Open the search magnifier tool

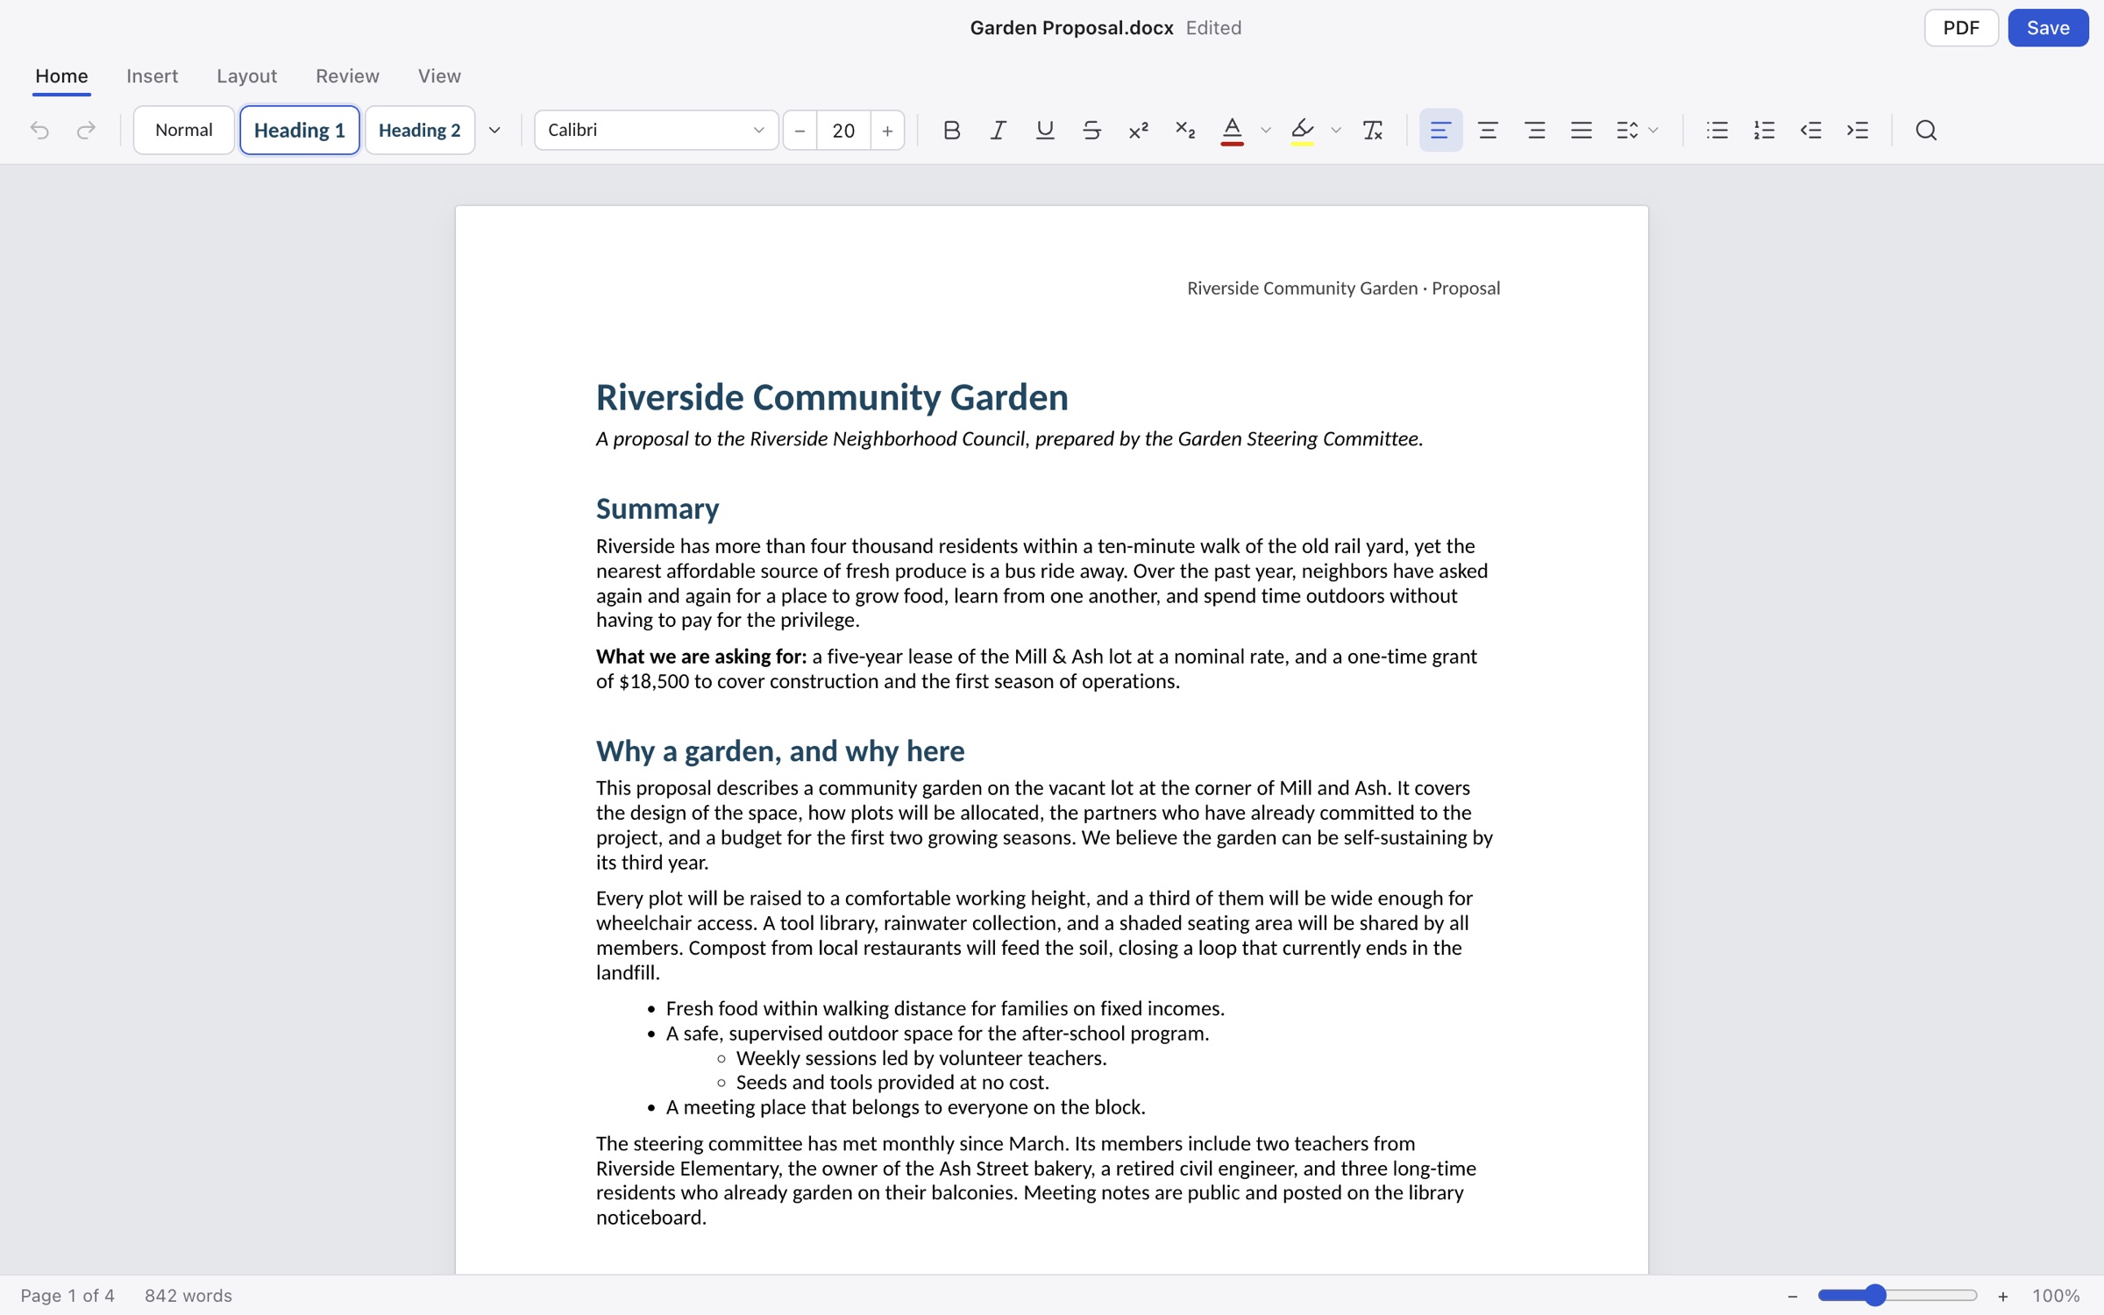point(1926,130)
